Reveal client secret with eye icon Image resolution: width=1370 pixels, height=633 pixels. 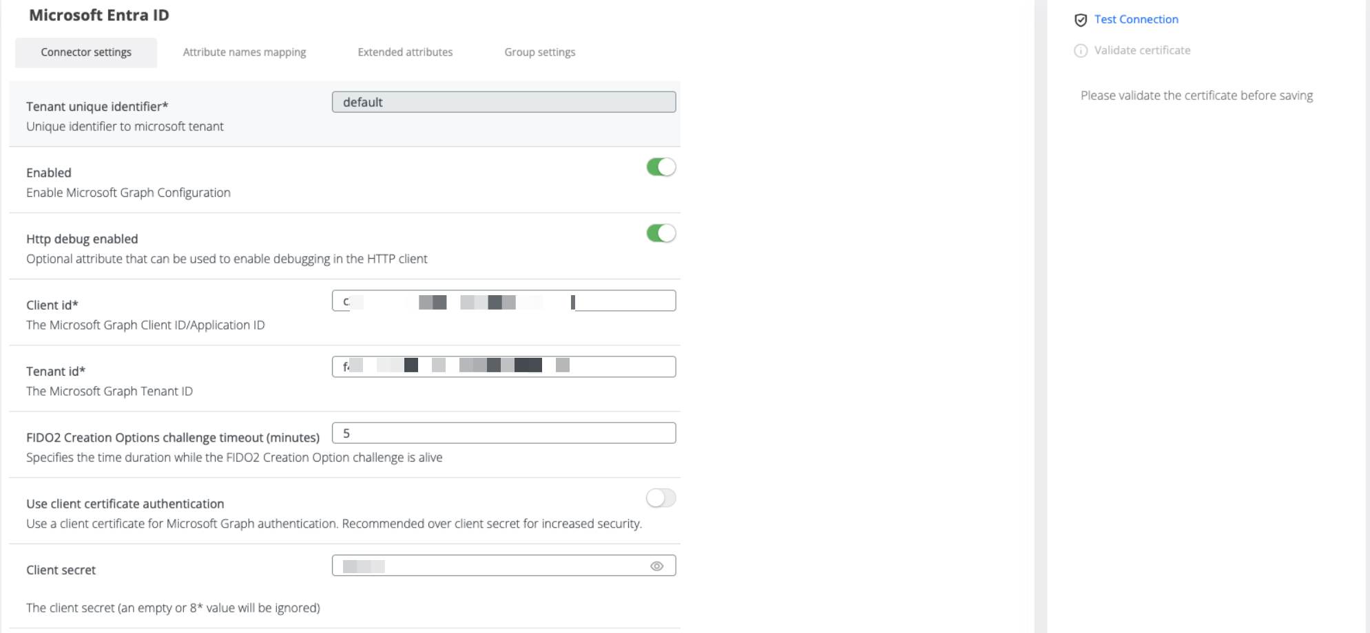click(656, 566)
